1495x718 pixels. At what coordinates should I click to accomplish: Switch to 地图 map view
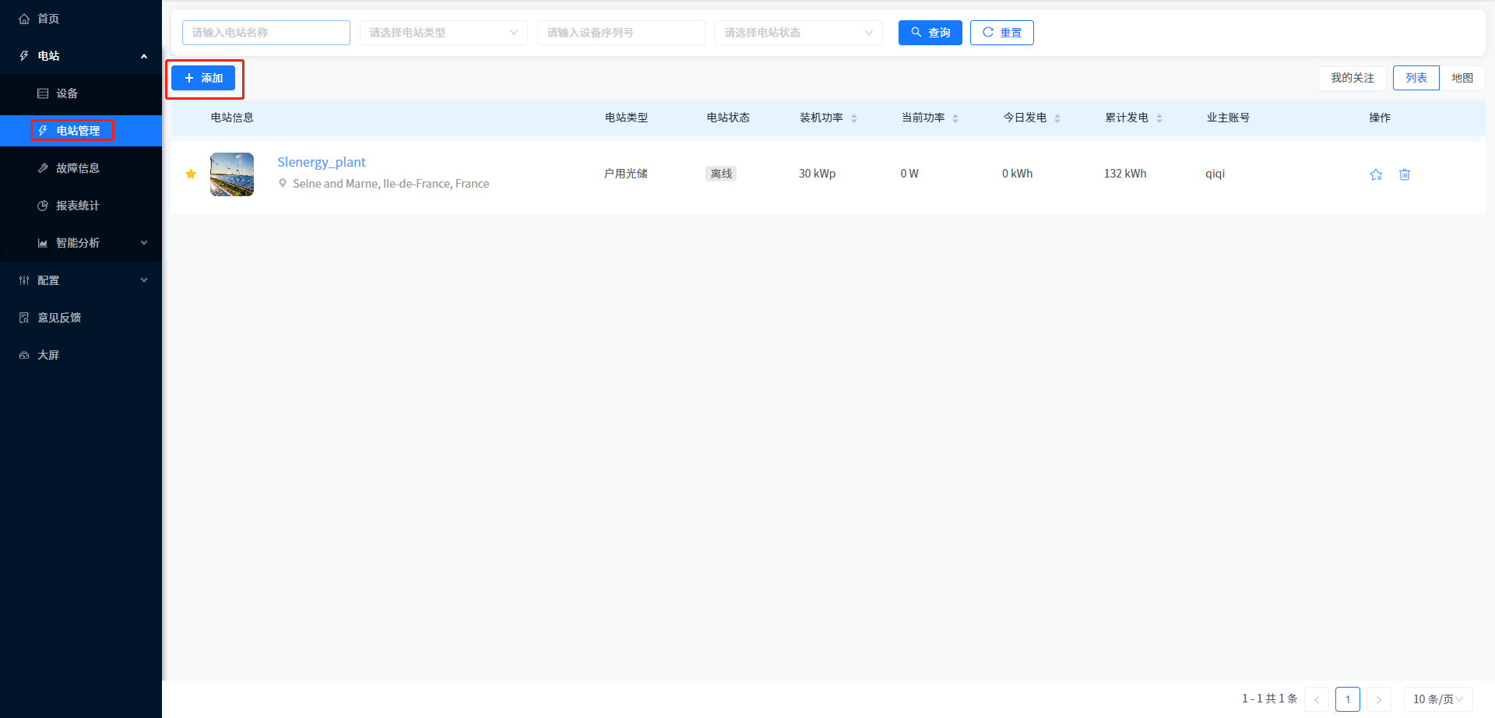1462,78
